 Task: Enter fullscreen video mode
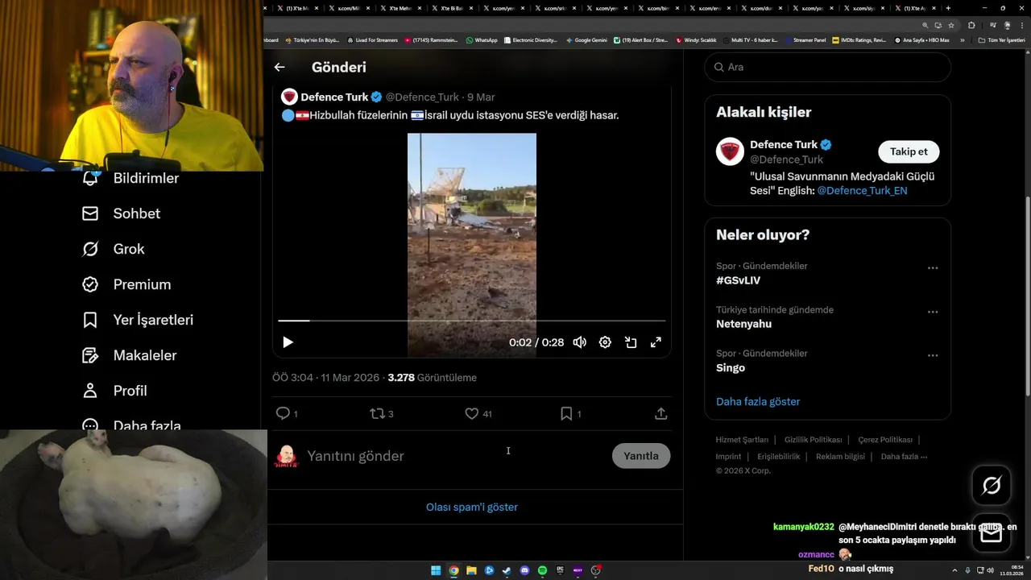(x=656, y=342)
